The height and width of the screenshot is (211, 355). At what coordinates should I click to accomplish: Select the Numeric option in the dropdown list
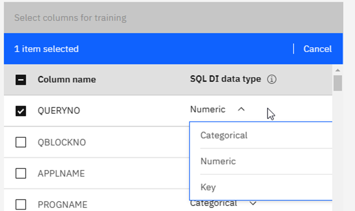[x=218, y=161]
